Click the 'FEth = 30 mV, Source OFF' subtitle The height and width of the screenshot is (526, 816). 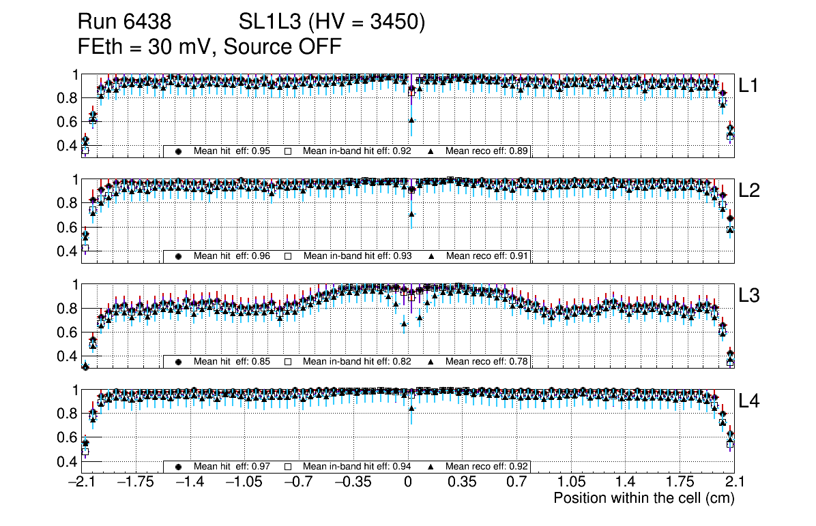tap(209, 46)
